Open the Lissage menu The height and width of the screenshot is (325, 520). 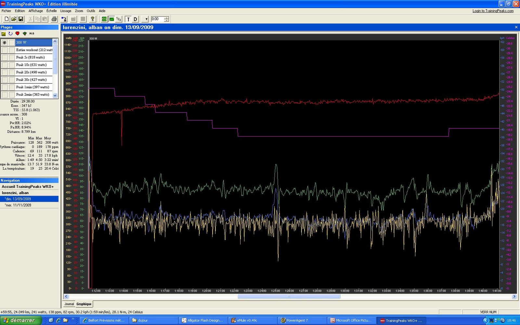point(66,11)
